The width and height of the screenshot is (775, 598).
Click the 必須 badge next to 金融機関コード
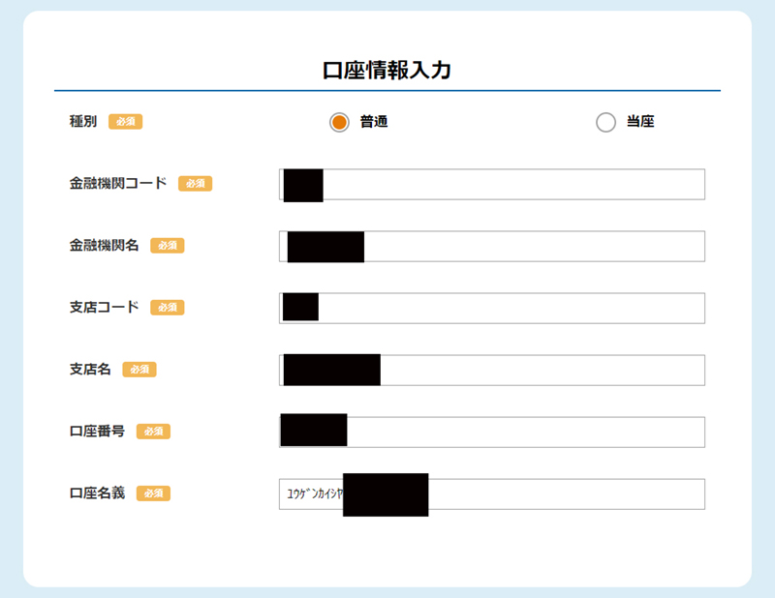[196, 184]
